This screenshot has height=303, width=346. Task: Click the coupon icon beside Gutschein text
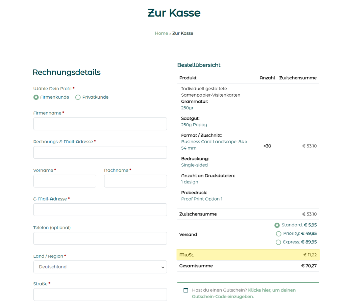coord(186,290)
